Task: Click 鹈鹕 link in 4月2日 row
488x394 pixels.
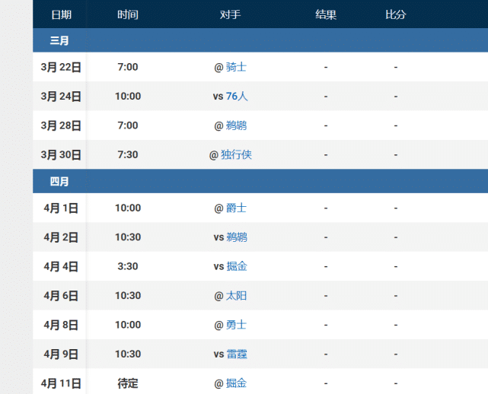Action: 236,237
